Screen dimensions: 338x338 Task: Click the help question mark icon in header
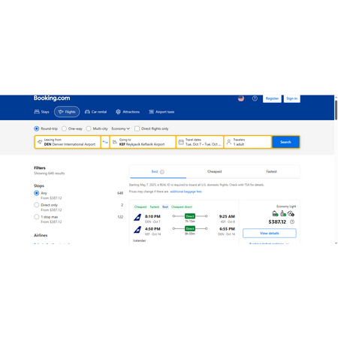pos(255,98)
